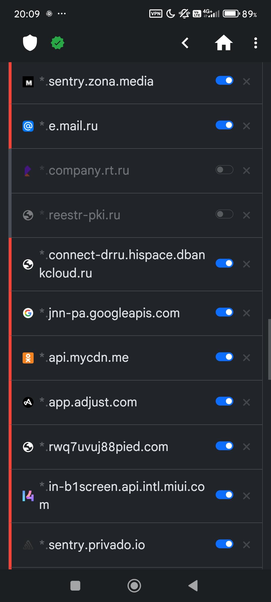Enable the *.company.rt.ru switch
271x602 pixels.
[224, 170]
